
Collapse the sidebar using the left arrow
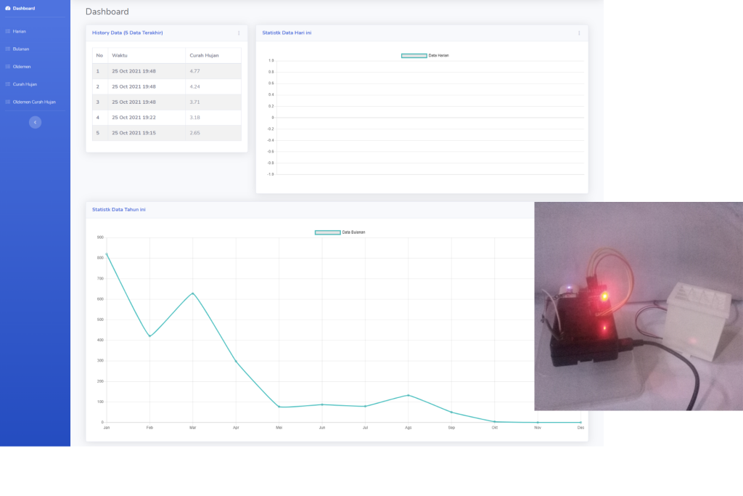pyautogui.click(x=35, y=122)
